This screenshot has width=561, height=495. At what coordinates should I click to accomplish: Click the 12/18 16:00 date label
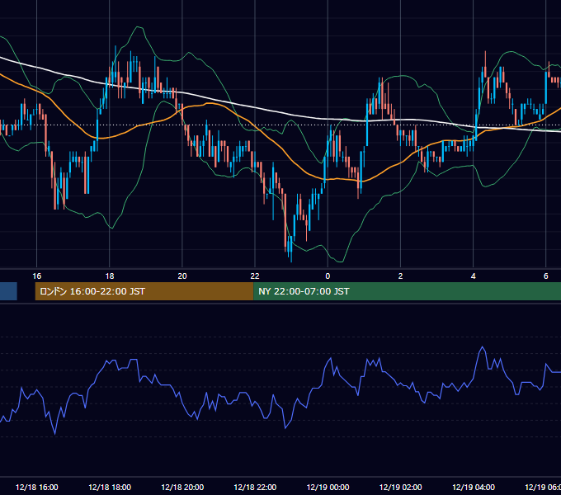(37, 487)
